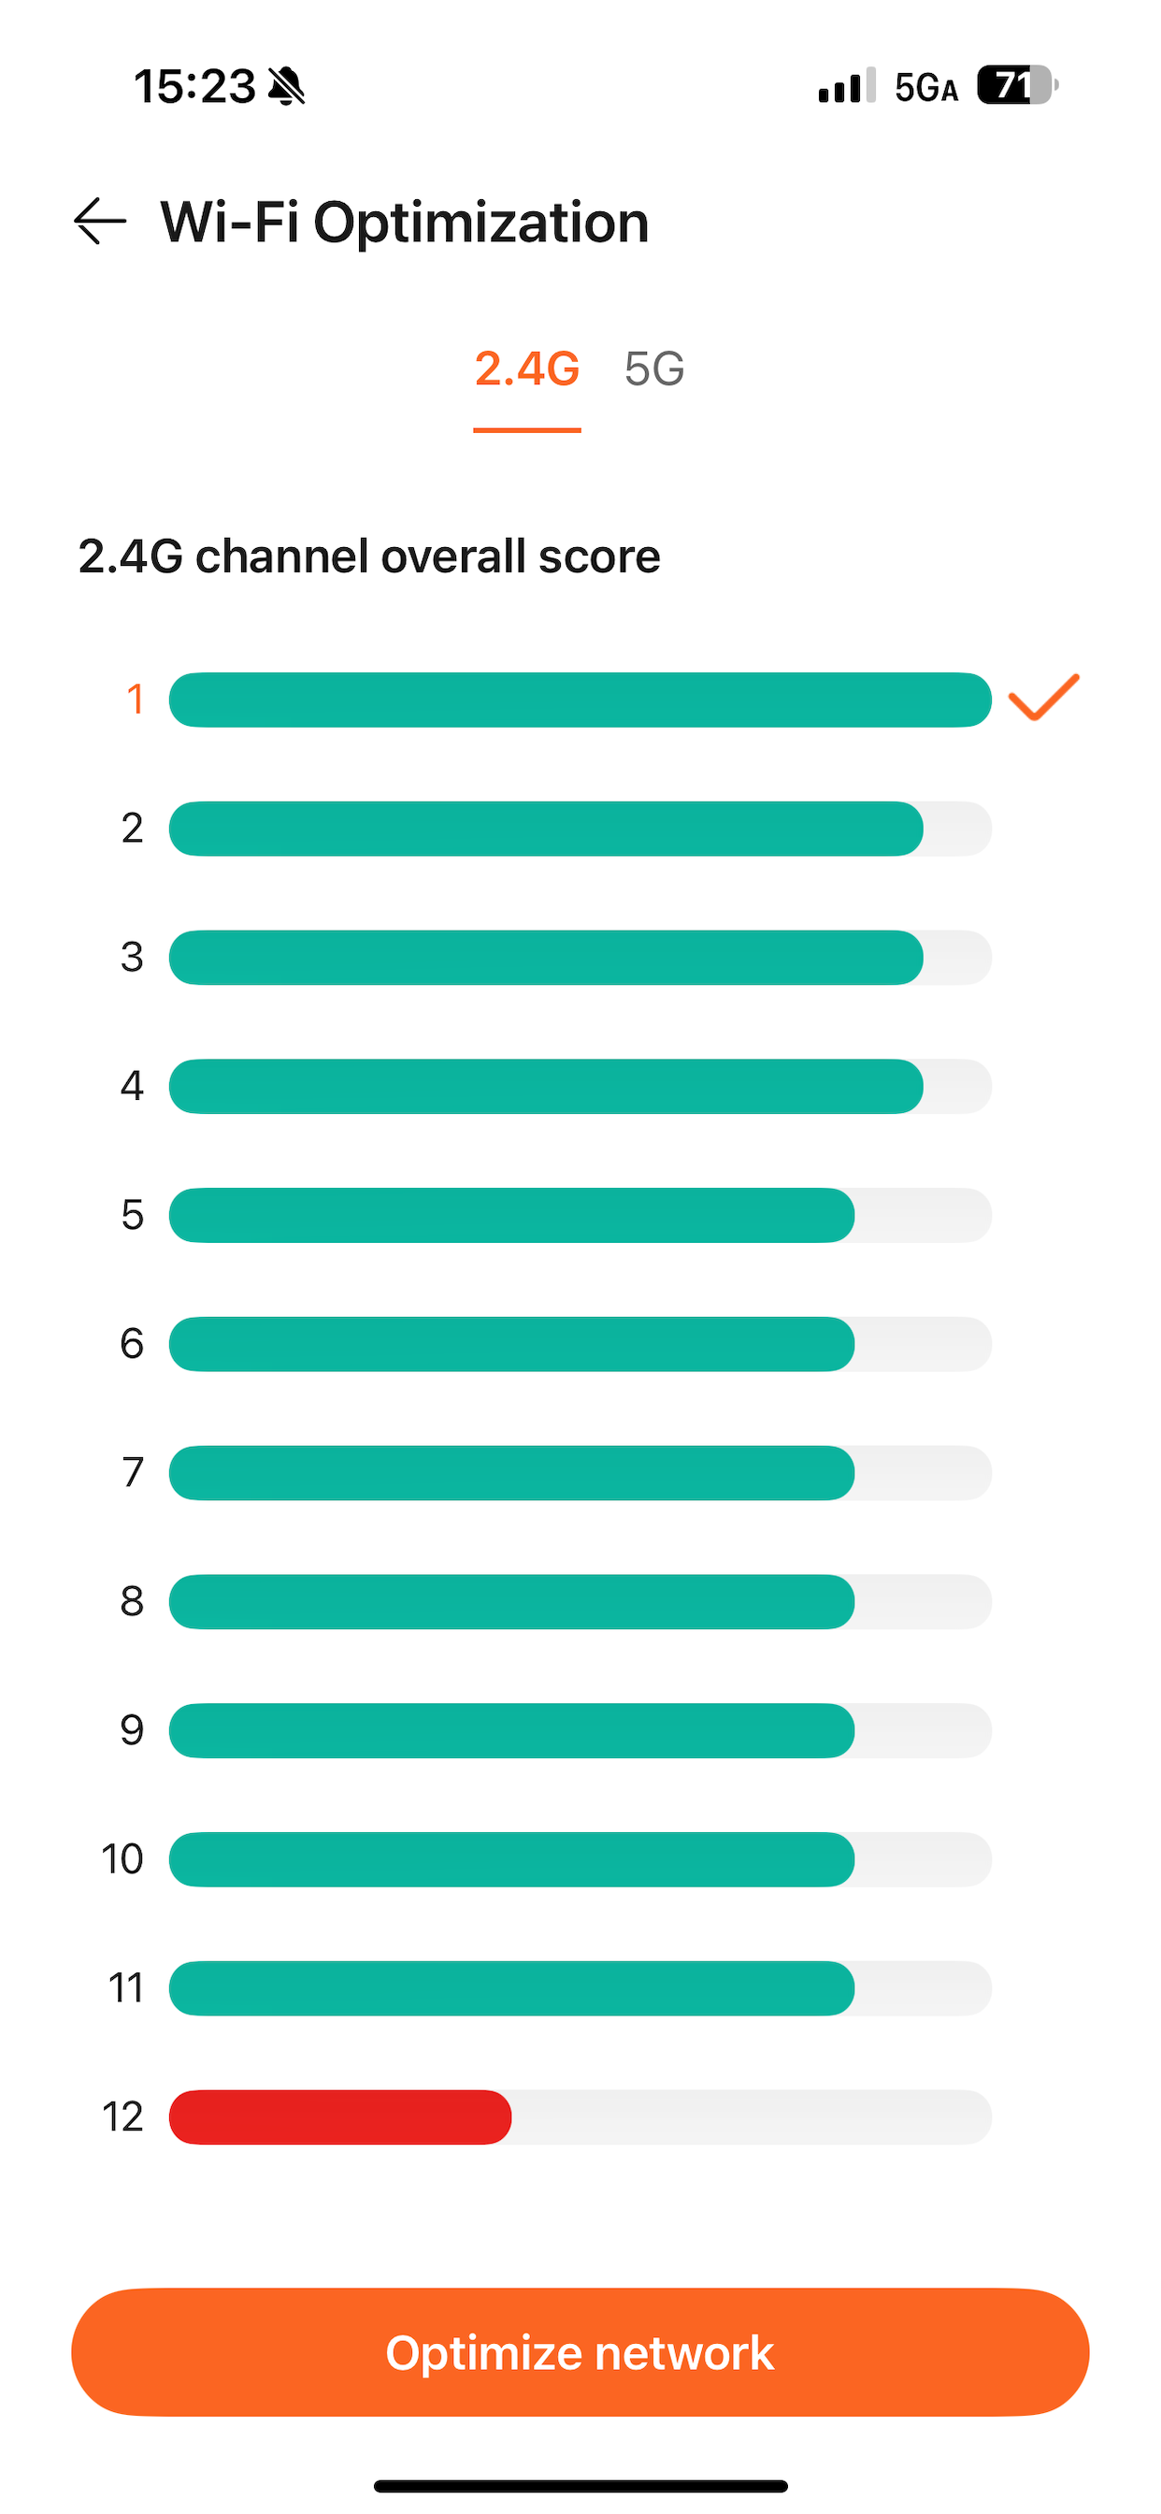Screen dimensions: 1161x2514
Task: Click the Optimize network button
Action: [580, 2352]
